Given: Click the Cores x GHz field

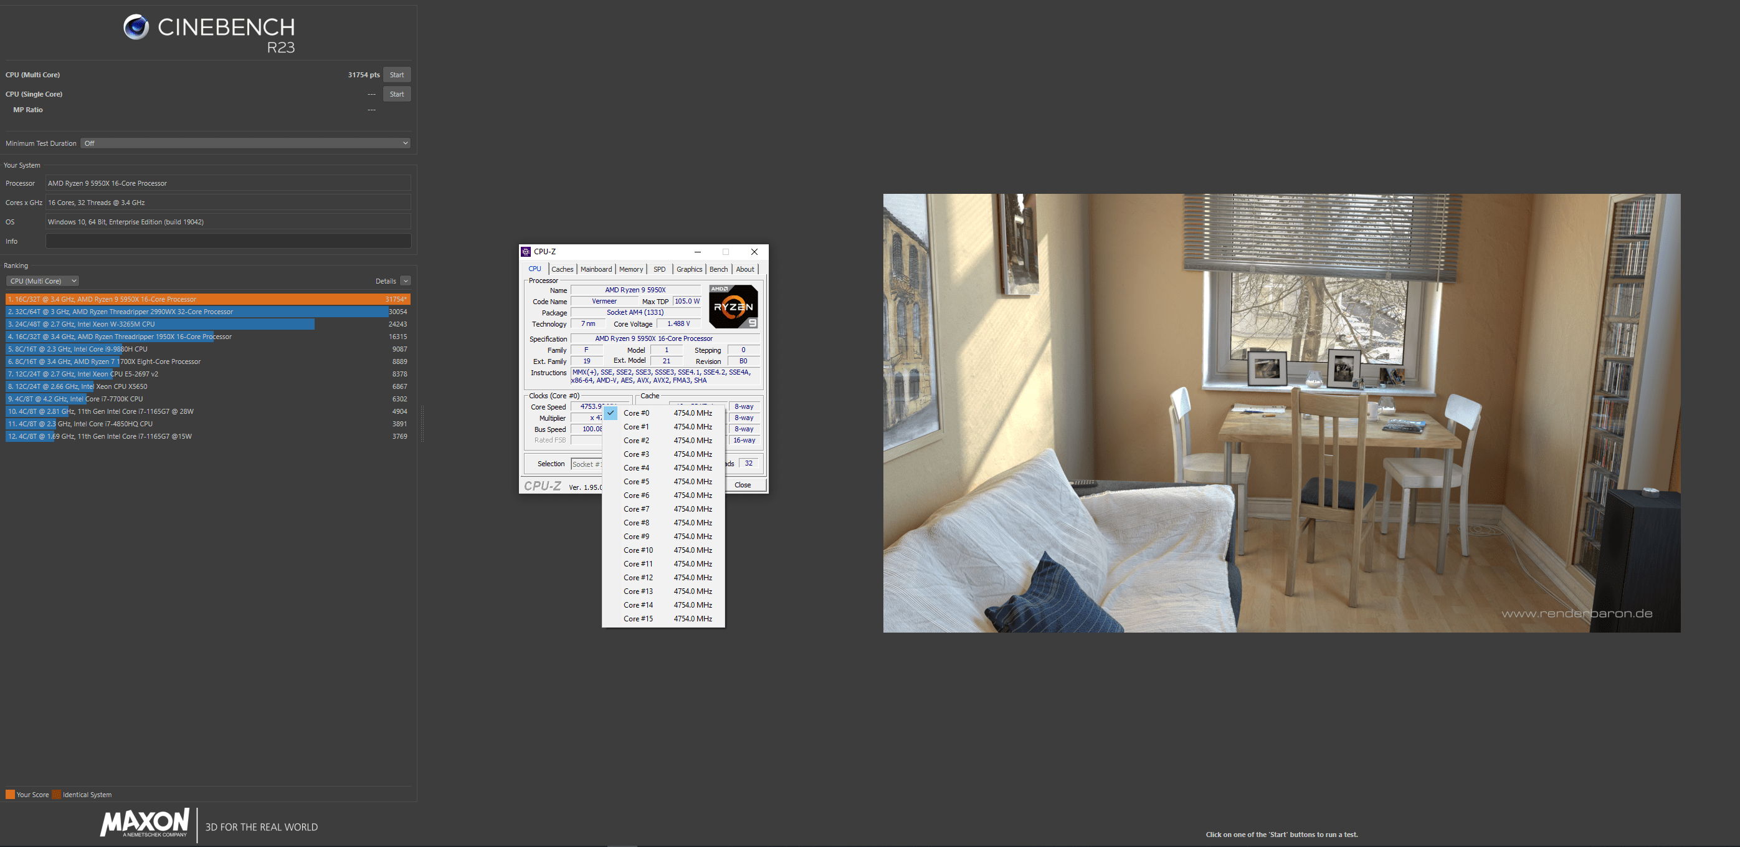Looking at the screenshot, I should coord(228,203).
